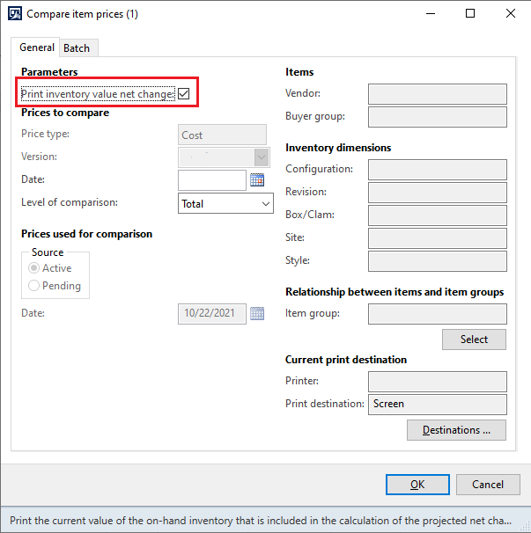The width and height of the screenshot is (531, 533).
Task: Select the Pending source radio button
Action: pos(34,286)
